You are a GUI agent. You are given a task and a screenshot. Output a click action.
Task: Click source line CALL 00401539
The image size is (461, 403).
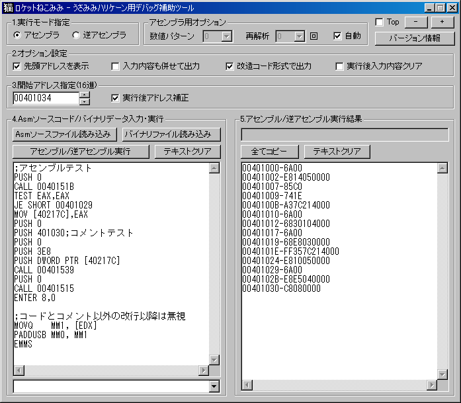point(44,270)
